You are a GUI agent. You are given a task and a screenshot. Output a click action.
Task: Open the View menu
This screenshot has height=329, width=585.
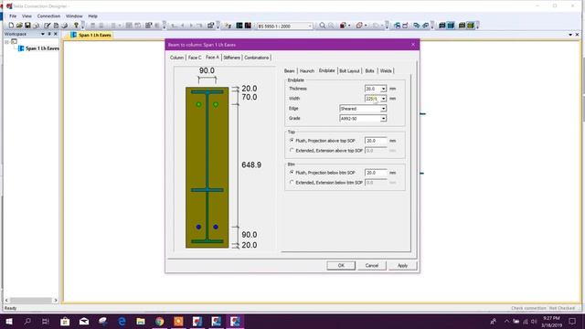point(27,16)
